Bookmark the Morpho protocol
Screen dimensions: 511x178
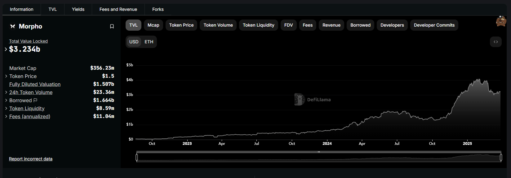(x=112, y=26)
